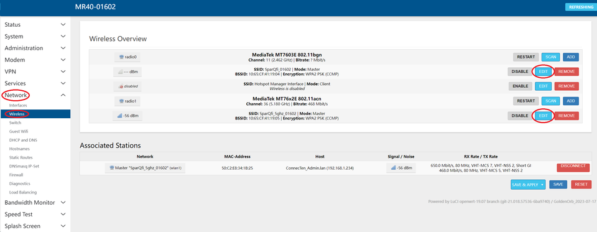Viewport: 597px width, 232px height.
Task: Click the '--- dBm' signal strength badge
Action: coord(127,72)
